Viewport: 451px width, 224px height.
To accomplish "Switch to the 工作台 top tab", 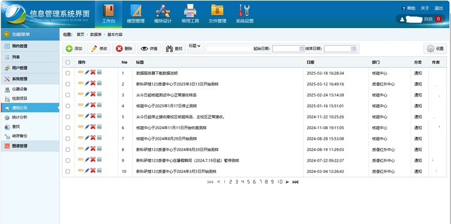I will [x=108, y=13].
